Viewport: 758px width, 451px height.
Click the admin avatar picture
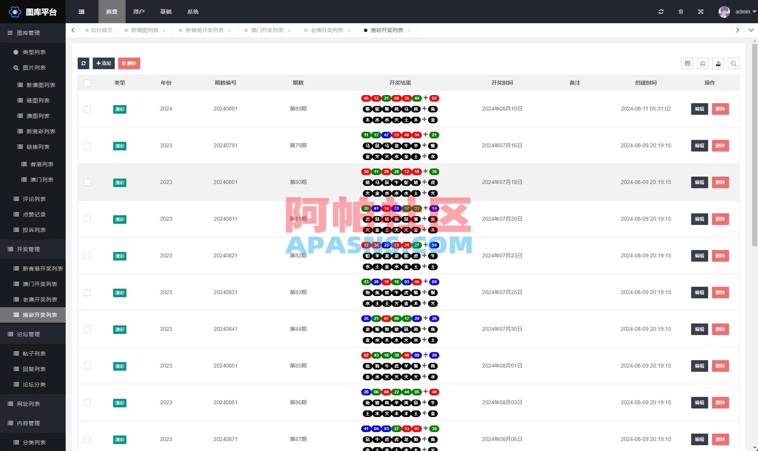pyautogui.click(x=724, y=11)
